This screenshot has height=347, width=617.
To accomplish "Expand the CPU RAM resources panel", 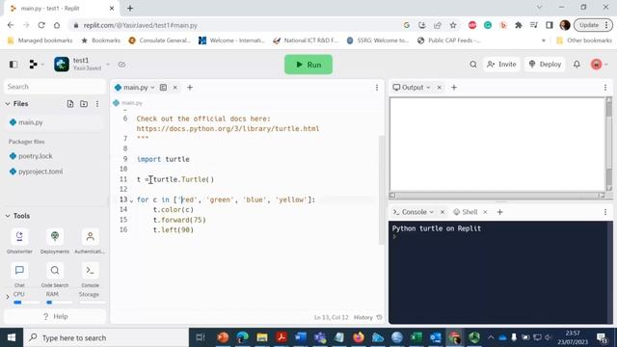I will [8, 297].
